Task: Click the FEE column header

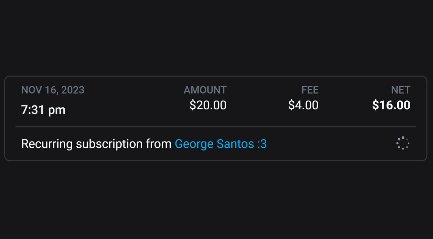Action: point(310,90)
